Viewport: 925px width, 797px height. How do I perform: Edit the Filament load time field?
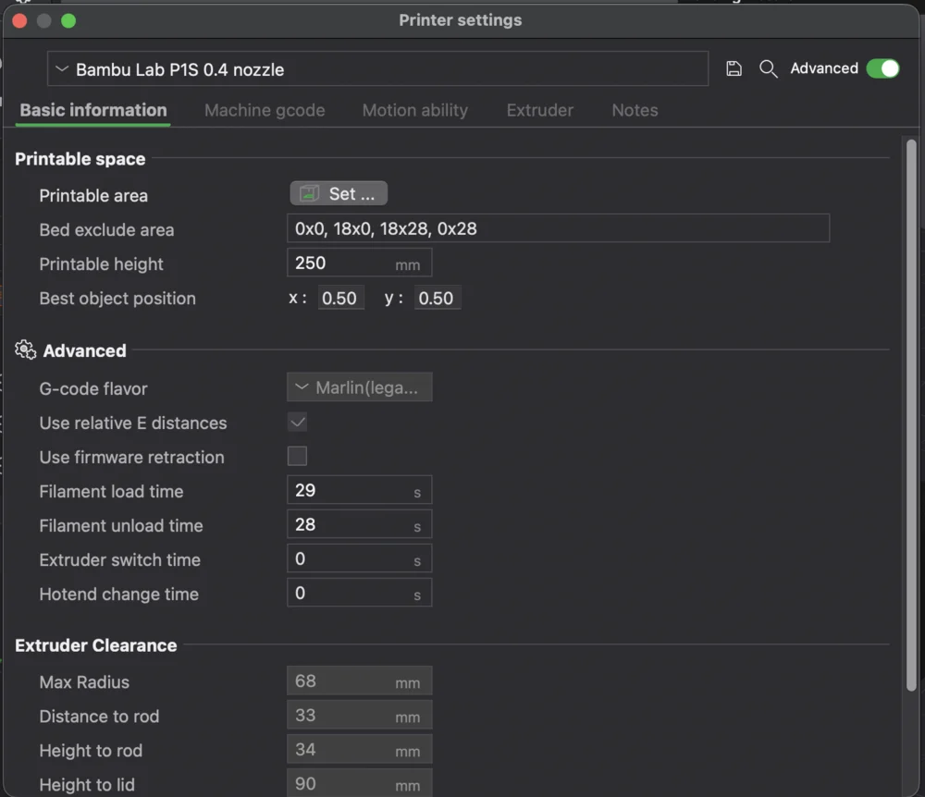point(359,490)
